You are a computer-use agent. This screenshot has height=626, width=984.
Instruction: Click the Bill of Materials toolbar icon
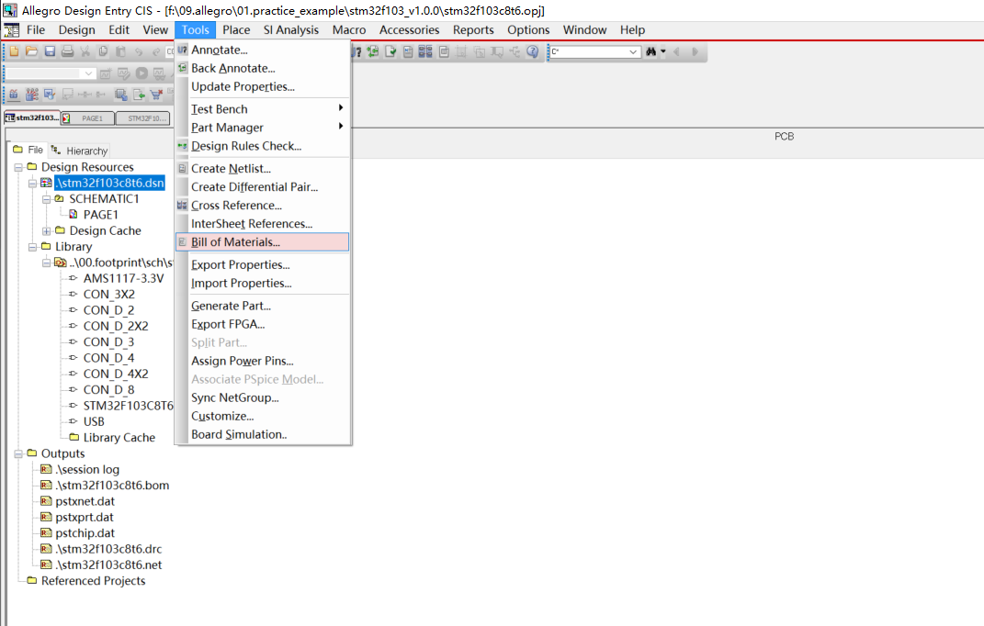tap(444, 51)
